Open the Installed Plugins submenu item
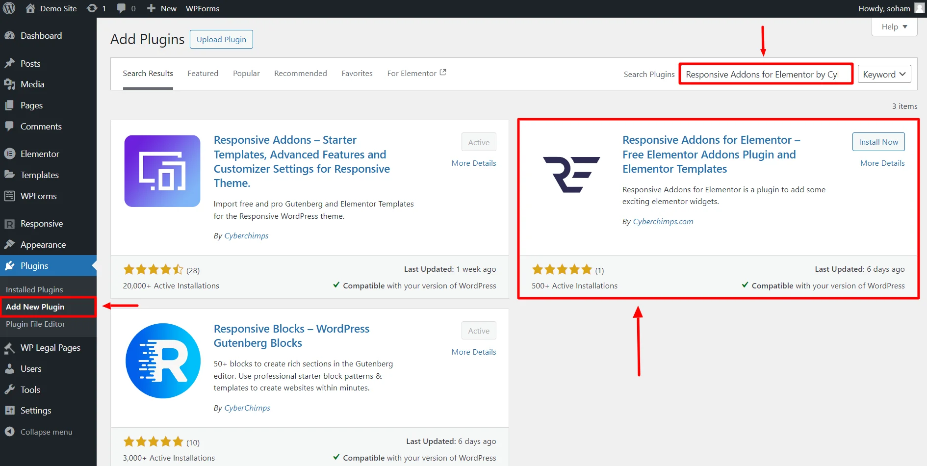The width and height of the screenshot is (927, 466). coord(34,289)
